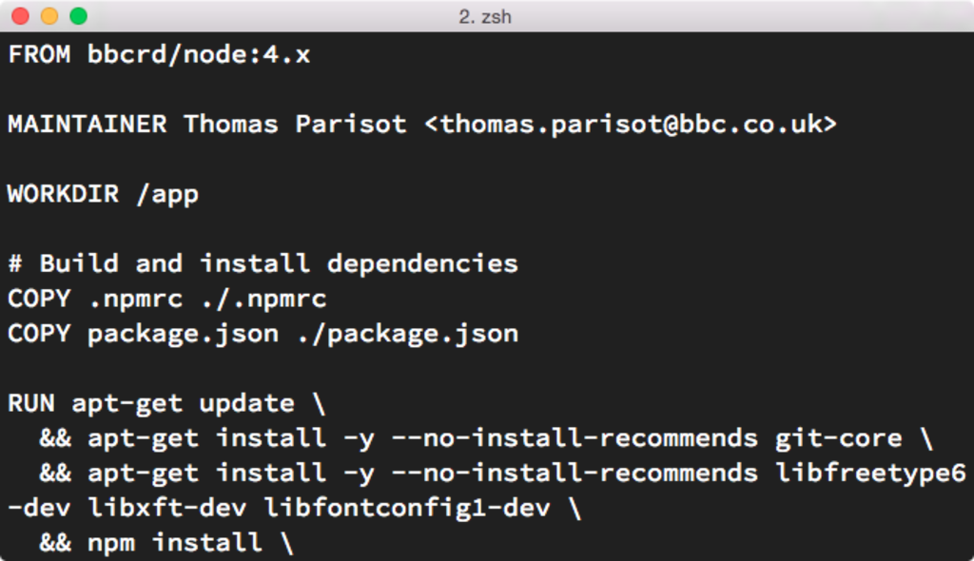Click the '2. zsh' window title
Image resolution: width=974 pixels, height=561 pixels.
pos(485,17)
